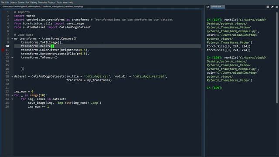The width and height of the screenshot is (279, 157).
Task: Open the console pane options menu icon
Action: [x=277, y=7]
